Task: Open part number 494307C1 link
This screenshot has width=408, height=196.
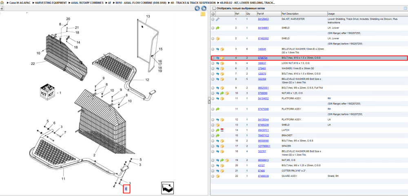Action: click(263, 130)
